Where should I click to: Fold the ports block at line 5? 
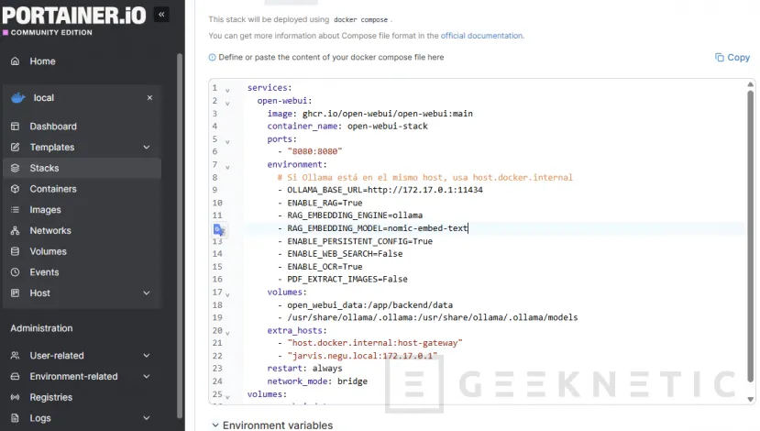point(227,141)
